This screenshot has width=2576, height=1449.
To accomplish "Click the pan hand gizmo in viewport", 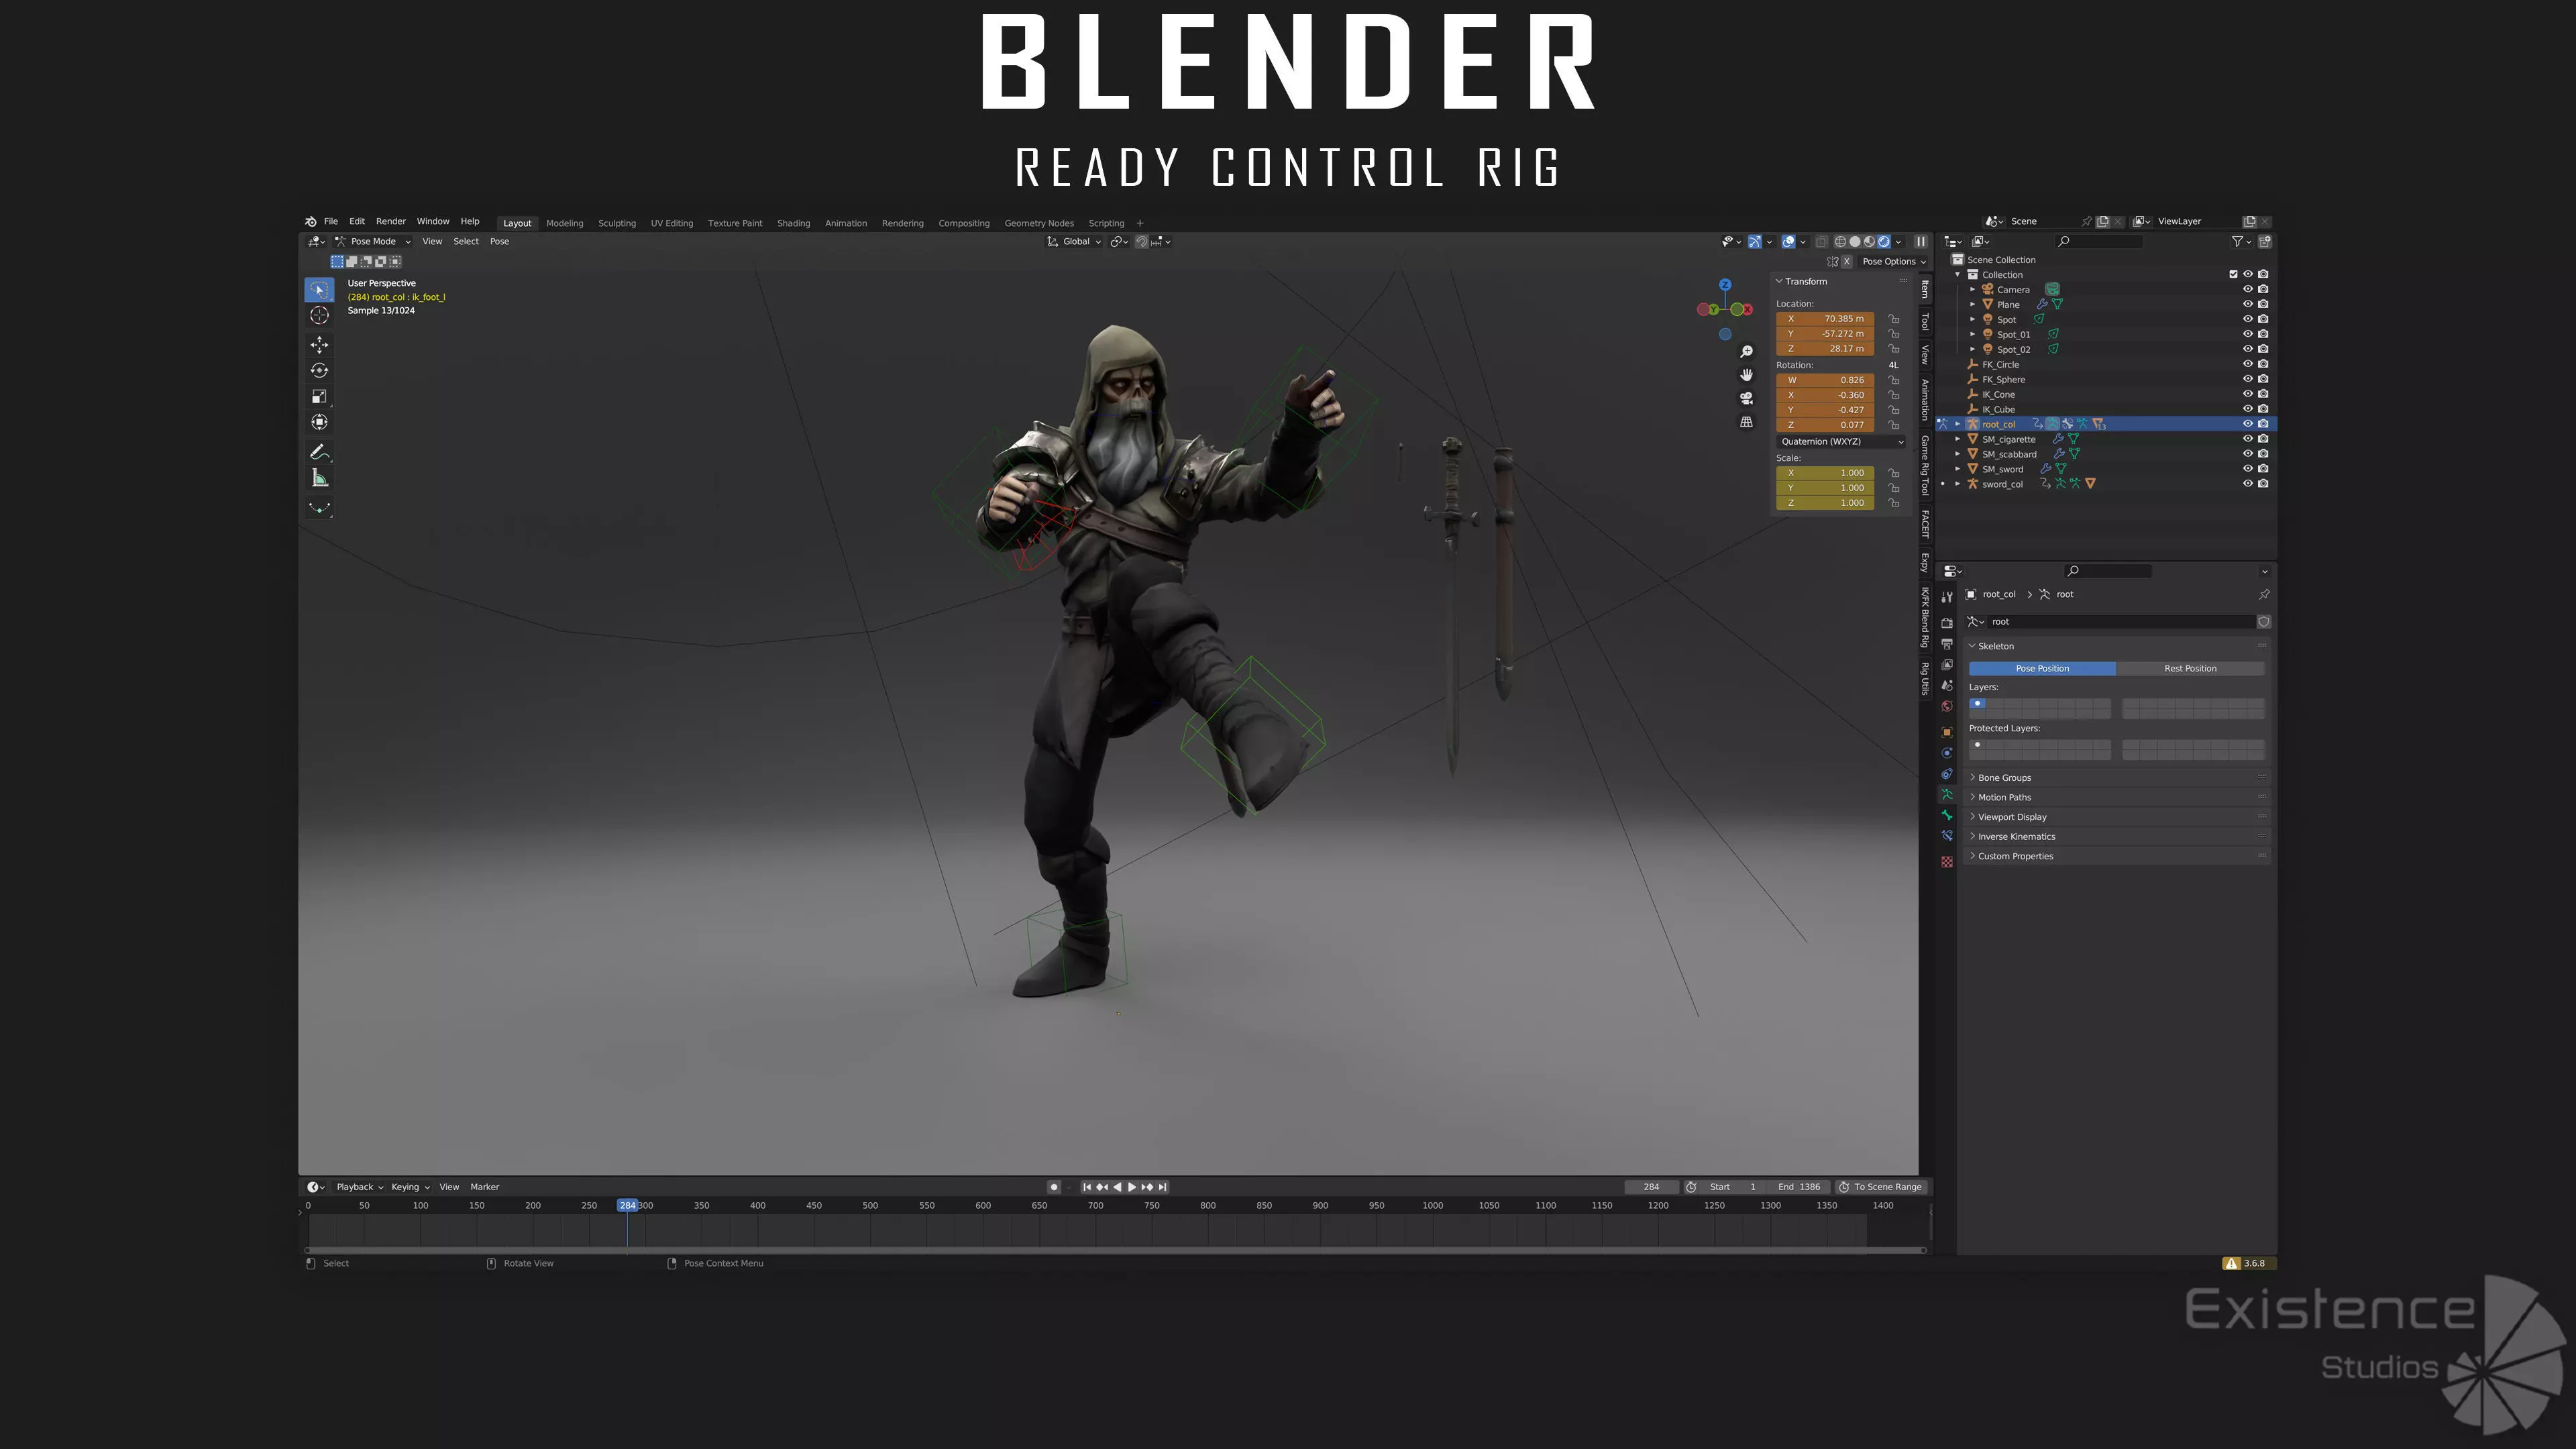I will tap(1746, 375).
